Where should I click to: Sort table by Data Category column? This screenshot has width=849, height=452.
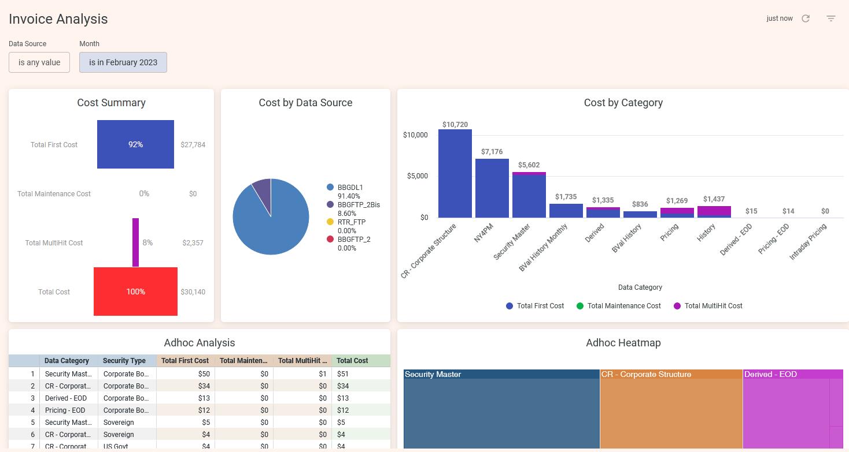[67, 361]
